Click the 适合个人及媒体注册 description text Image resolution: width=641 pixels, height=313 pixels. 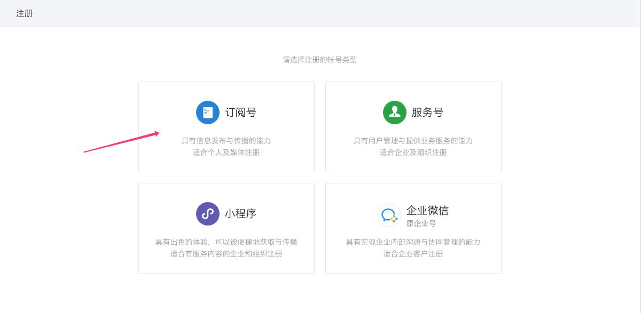226,153
